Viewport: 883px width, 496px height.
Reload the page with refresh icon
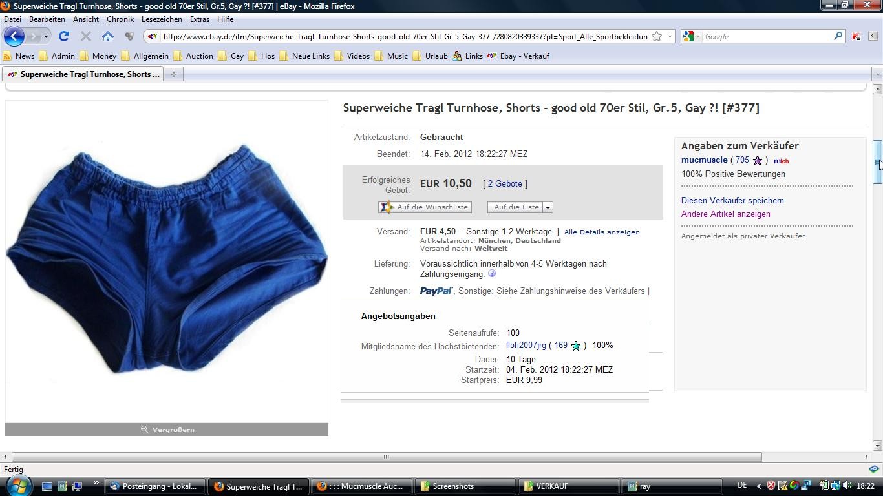coord(64,36)
